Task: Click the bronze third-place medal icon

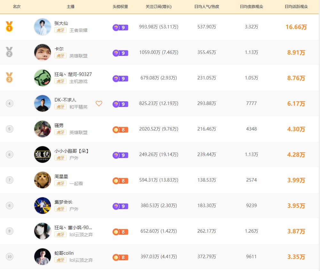Action: point(9,78)
